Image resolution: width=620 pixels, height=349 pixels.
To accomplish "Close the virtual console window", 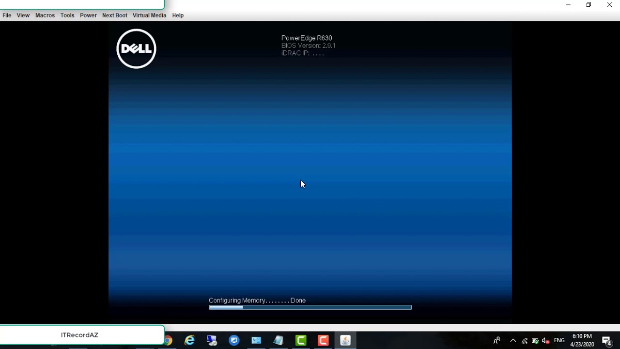I will point(609,5).
